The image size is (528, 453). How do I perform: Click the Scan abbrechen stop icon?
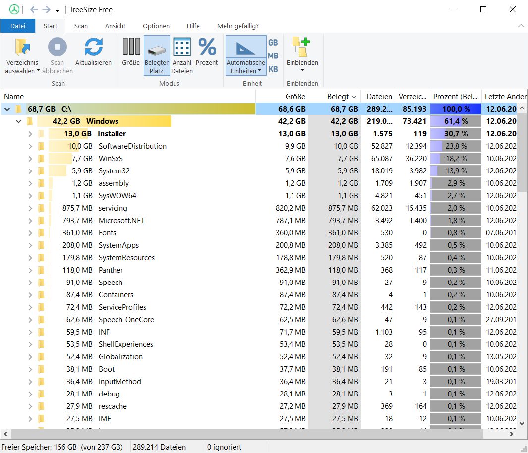click(57, 47)
